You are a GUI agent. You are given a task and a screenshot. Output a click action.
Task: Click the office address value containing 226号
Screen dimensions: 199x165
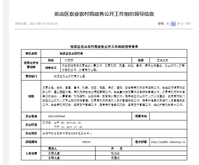[67, 133]
